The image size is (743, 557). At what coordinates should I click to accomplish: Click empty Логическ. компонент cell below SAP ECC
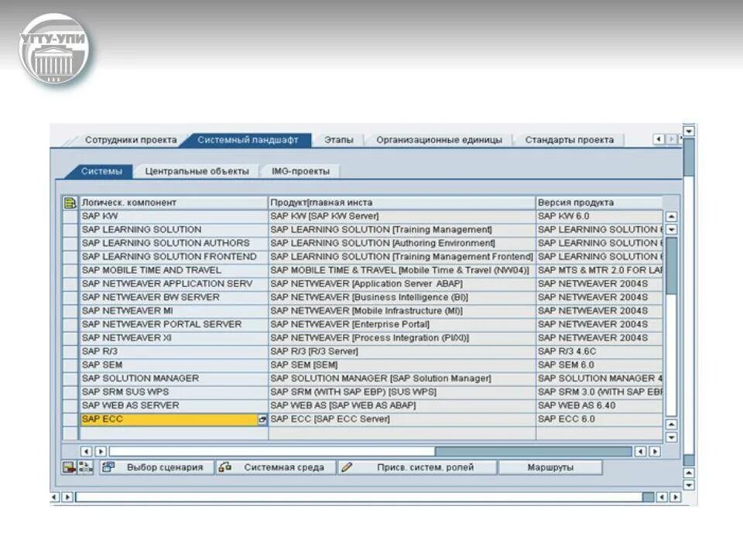click(x=173, y=433)
